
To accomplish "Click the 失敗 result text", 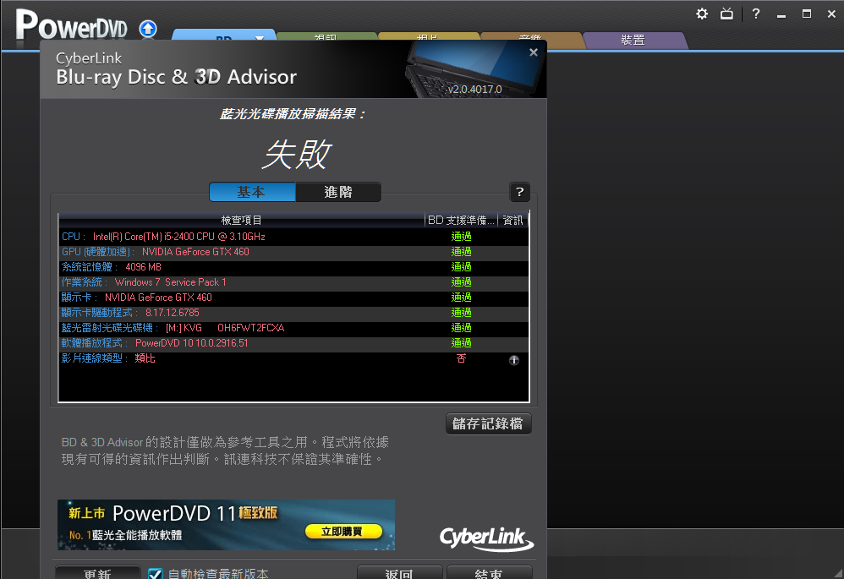I will pyautogui.click(x=297, y=155).
